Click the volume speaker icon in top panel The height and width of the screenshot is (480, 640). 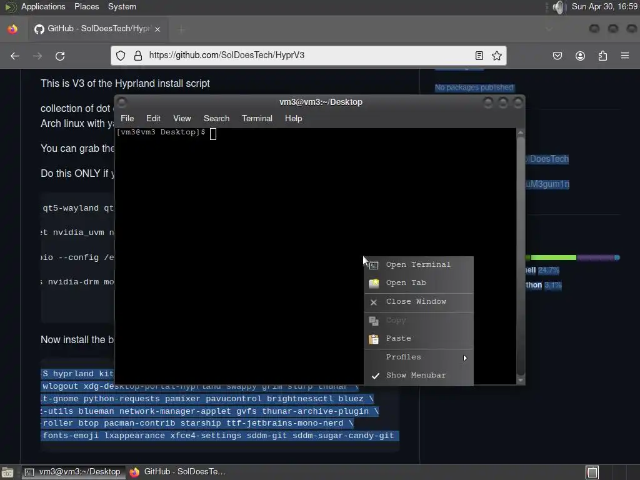[558, 7]
